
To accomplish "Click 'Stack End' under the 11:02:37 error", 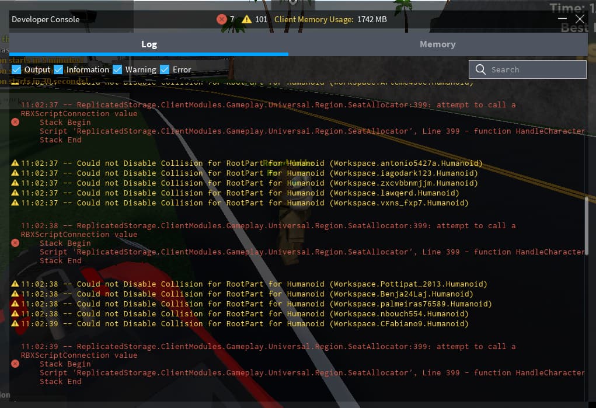I will click(61, 140).
